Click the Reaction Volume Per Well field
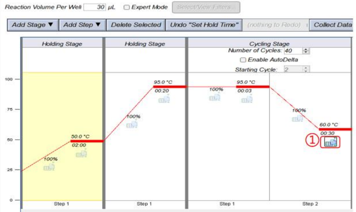Image resolution: width=356 pixels, height=212 pixels. pyautogui.click(x=95, y=7)
